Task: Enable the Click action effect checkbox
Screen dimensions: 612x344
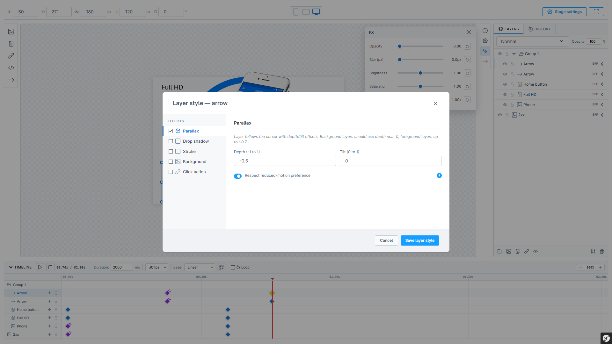Action: coord(171,172)
